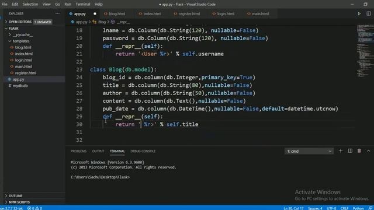Expand the Open Editors section
Image resolution: width=374 pixels, height=210 pixels.
(20, 22)
